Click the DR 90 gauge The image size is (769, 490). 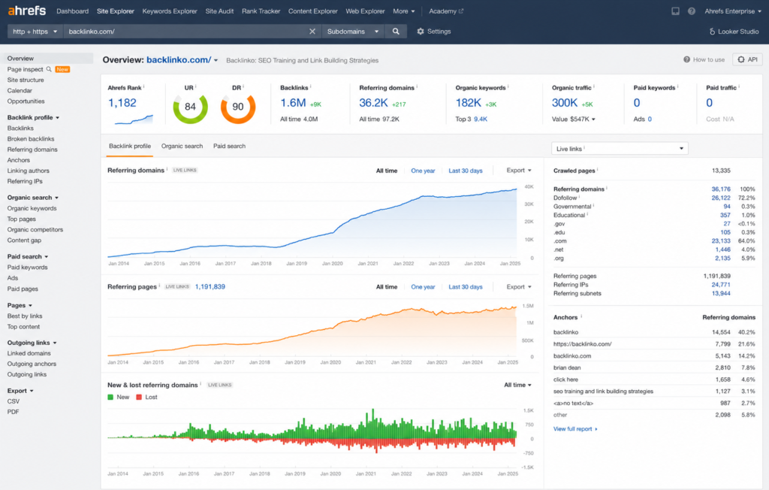[238, 107]
